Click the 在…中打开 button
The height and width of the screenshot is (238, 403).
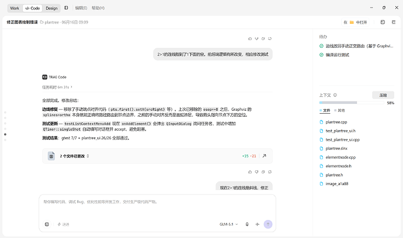pos(355,22)
